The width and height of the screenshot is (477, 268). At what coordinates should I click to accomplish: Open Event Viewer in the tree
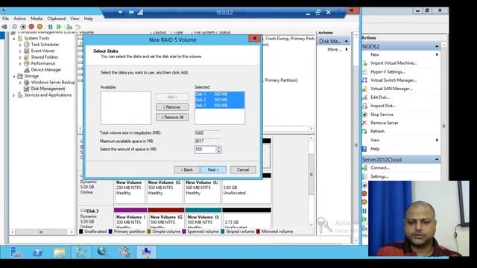click(42, 51)
